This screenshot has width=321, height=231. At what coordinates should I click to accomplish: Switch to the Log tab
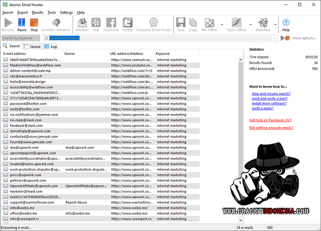click(x=50, y=46)
